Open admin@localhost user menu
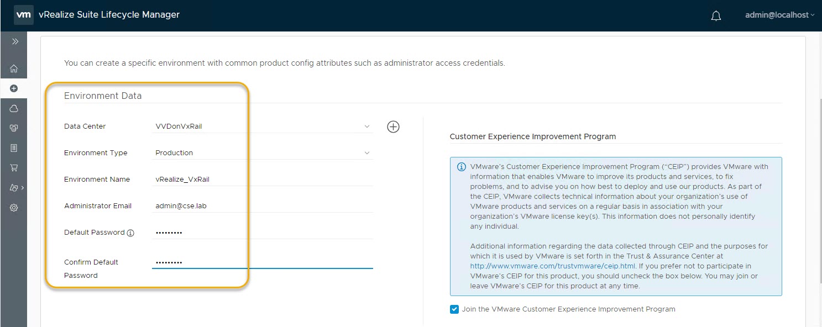The height and width of the screenshot is (327, 822). [779, 15]
